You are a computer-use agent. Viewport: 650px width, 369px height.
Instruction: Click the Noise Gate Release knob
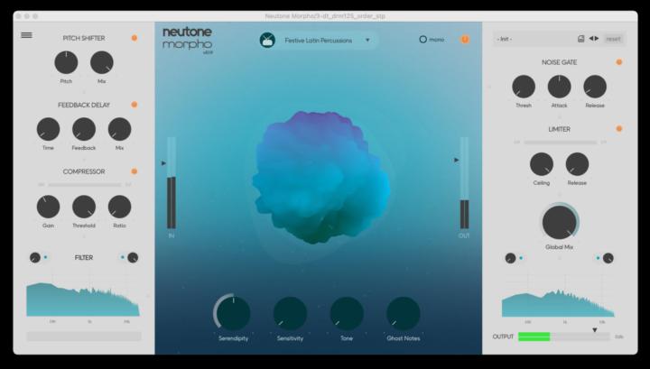point(595,87)
